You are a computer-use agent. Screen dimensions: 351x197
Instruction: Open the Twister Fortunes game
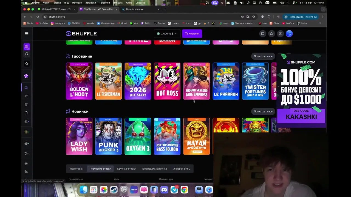coord(255,81)
